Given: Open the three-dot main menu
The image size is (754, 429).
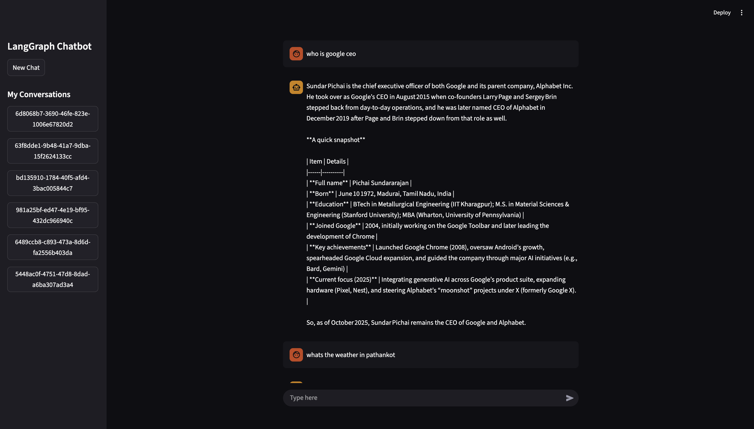Looking at the screenshot, I should (x=741, y=13).
